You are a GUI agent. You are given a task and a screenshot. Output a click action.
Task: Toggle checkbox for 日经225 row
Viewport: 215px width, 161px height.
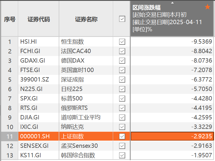click(122, 89)
